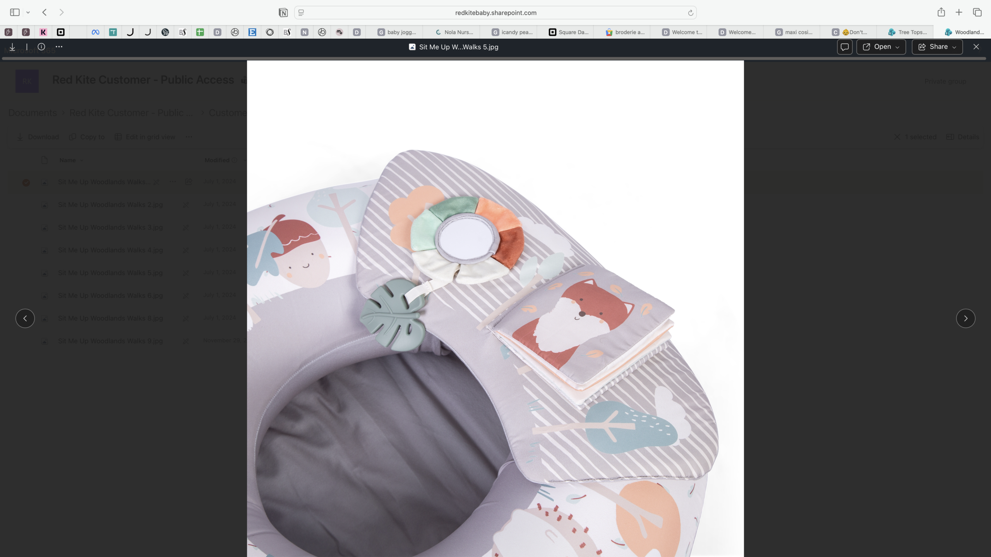991x557 pixels.
Task: Click Download in the dimmed SharePoint toolbar
Action: [x=38, y=137]
